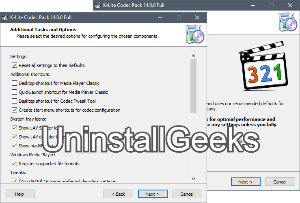Open Help for the installer options
Screen dimensions: 300x203
tap(19, 194)
